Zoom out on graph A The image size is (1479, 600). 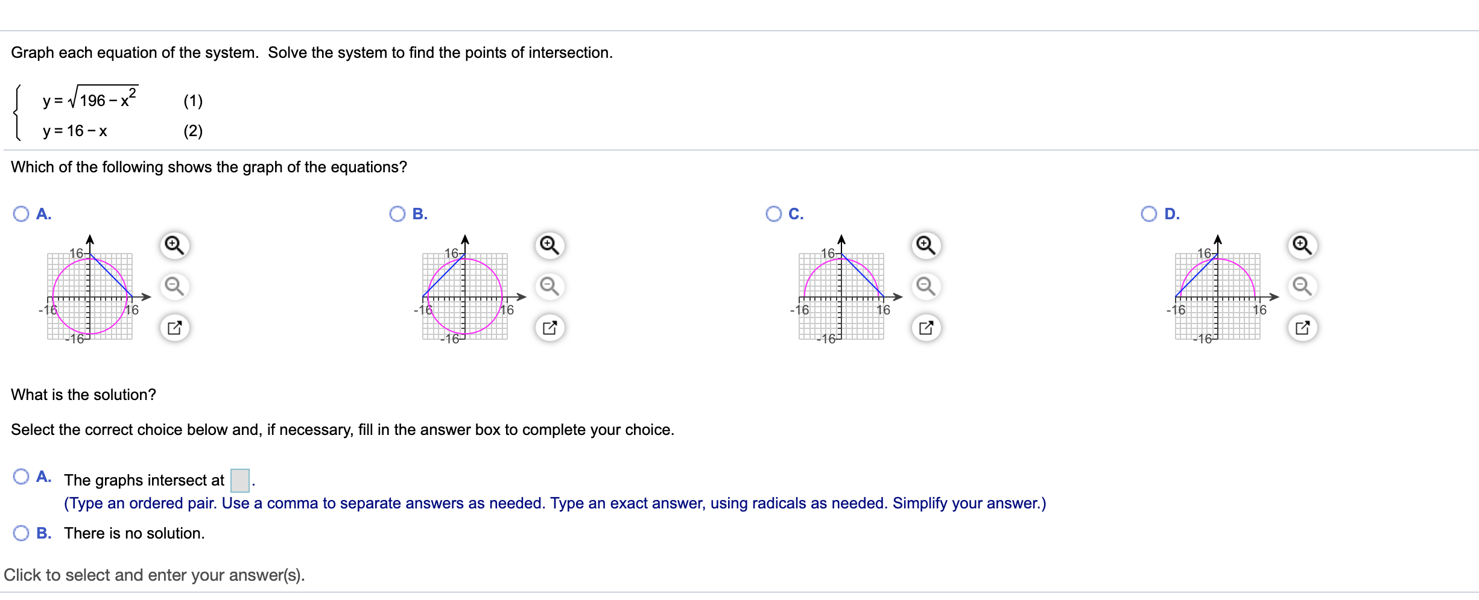174,286
